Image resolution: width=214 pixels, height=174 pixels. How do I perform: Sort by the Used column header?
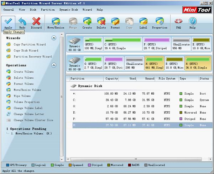[127, 79]
